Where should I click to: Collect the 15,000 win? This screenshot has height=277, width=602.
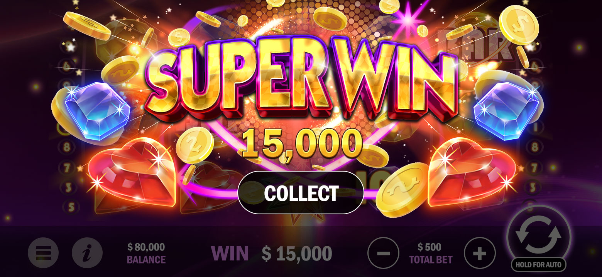301,193
